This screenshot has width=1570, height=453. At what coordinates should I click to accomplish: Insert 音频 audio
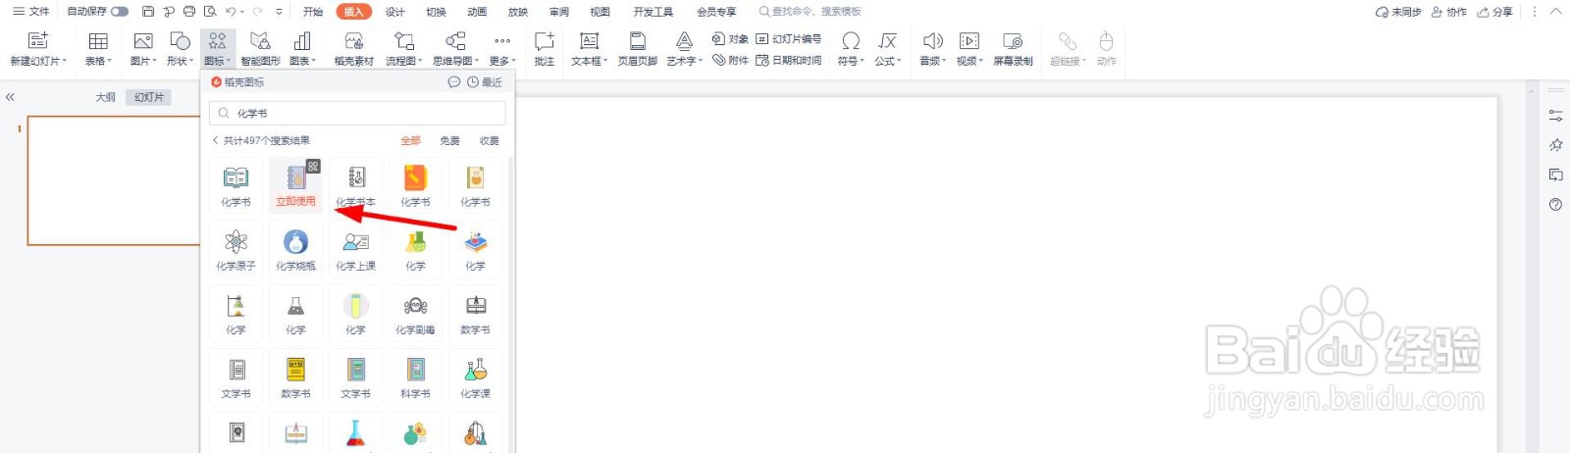point(932,48)
